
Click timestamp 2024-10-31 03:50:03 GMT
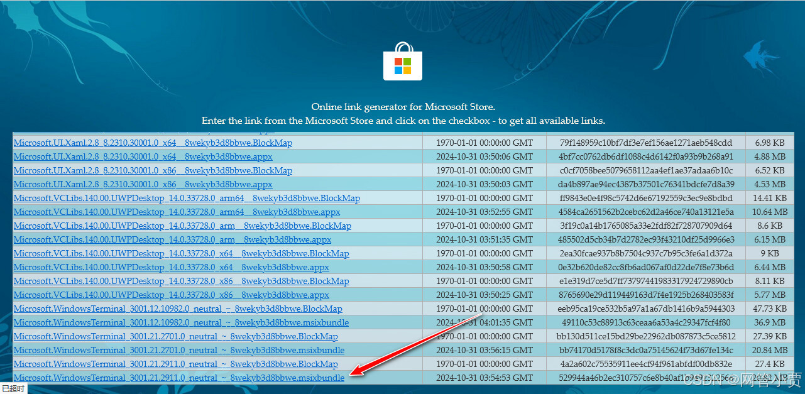(x=485, y=184)
